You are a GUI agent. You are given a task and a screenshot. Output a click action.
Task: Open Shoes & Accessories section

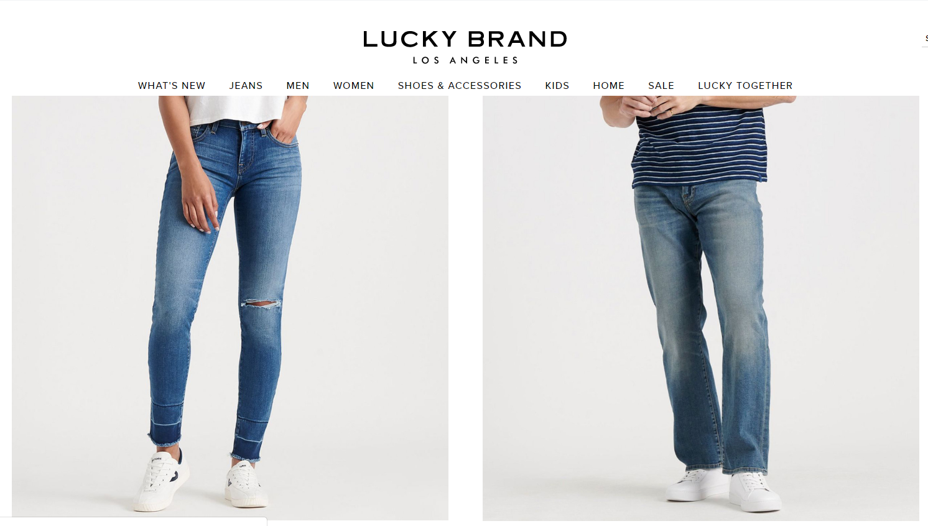[x=460, y=86]
